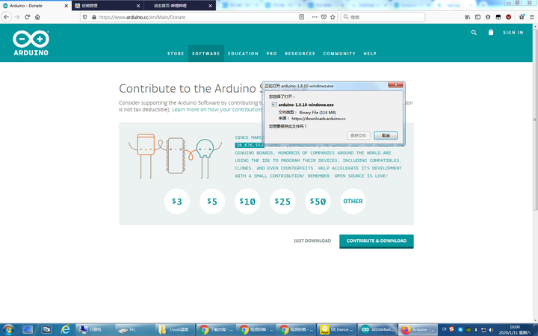Select the $25 contribution
This screenshot has width=538, height=336.
coord(282,202)
